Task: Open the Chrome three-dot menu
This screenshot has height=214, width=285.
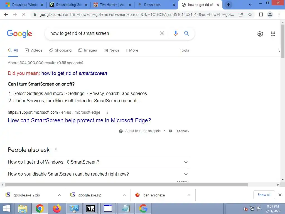Action: point(279,14)
